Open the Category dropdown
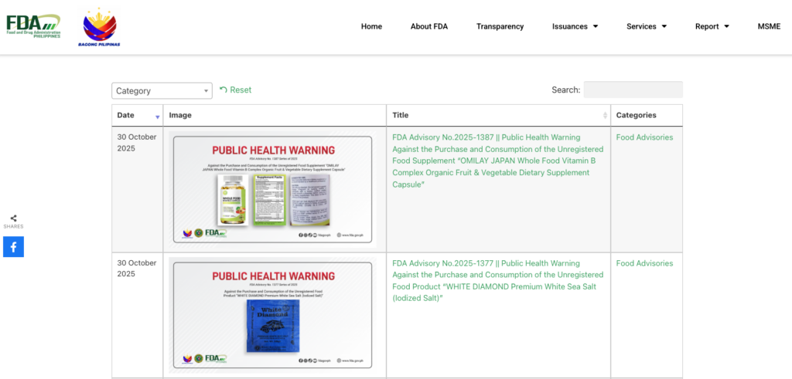Screen dimensions: 792x379 coord(162,91)
